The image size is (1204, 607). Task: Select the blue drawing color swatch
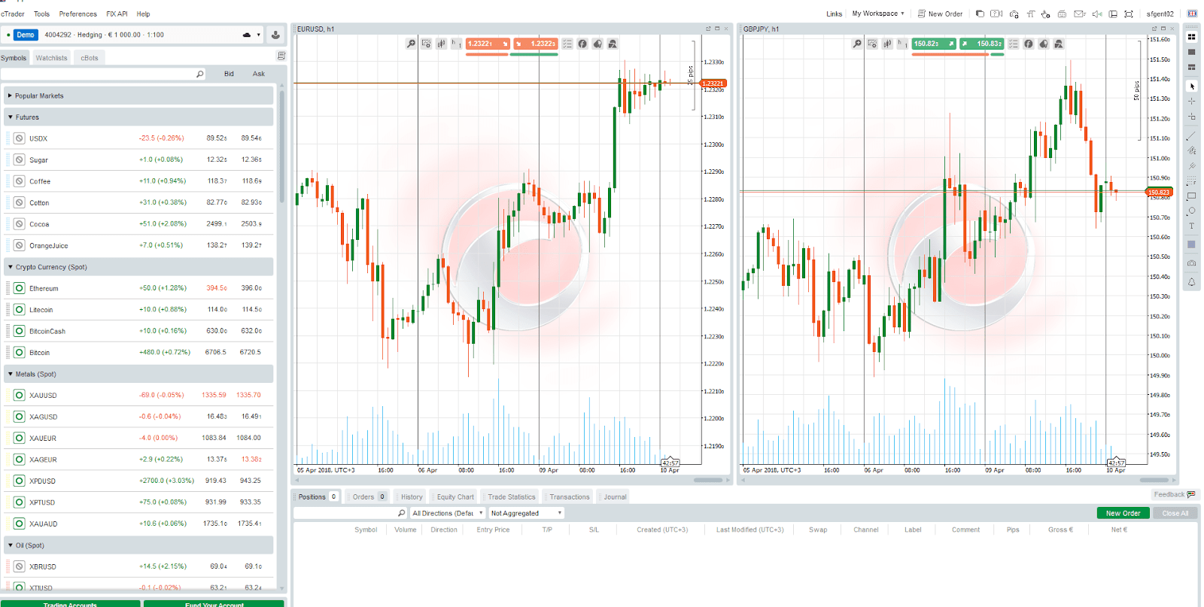1191,244
